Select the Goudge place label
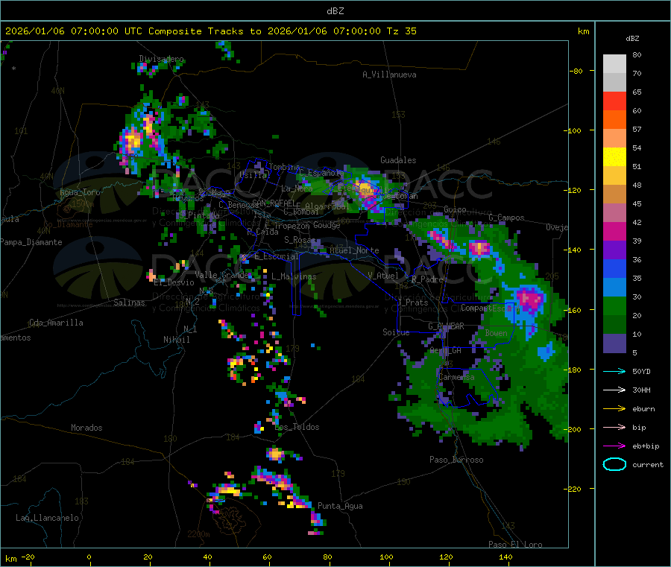The image size is (671, 567). click(x=327, y=225)
